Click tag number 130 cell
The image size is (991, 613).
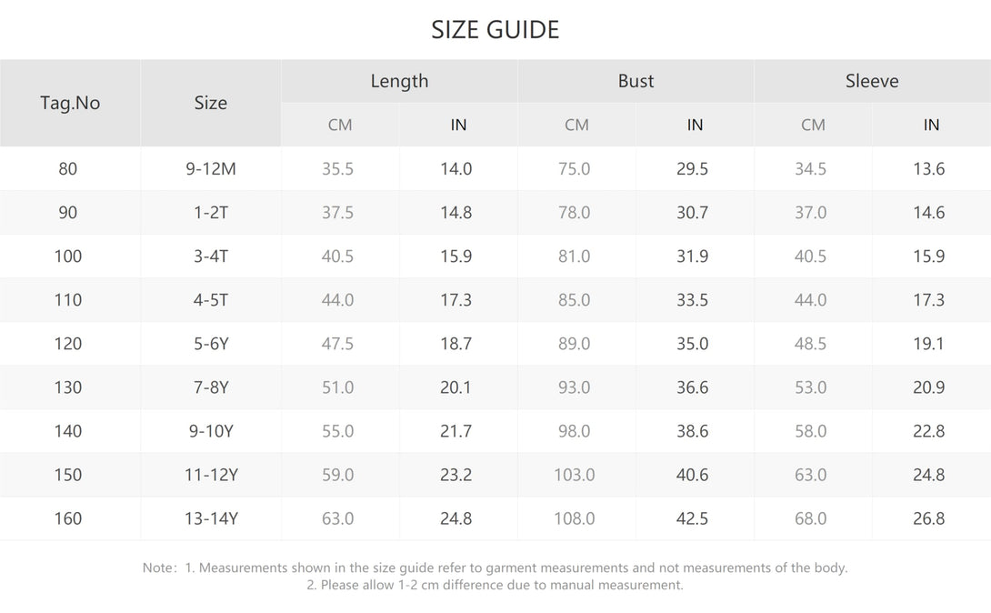pyautogui.click(x=67, y=387)
